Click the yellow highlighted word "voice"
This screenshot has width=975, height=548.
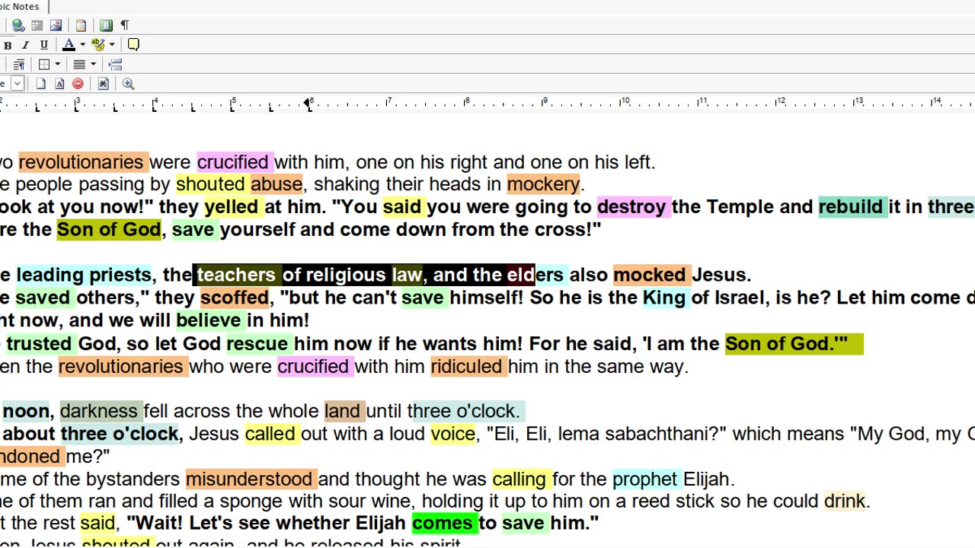click(452, 434)
